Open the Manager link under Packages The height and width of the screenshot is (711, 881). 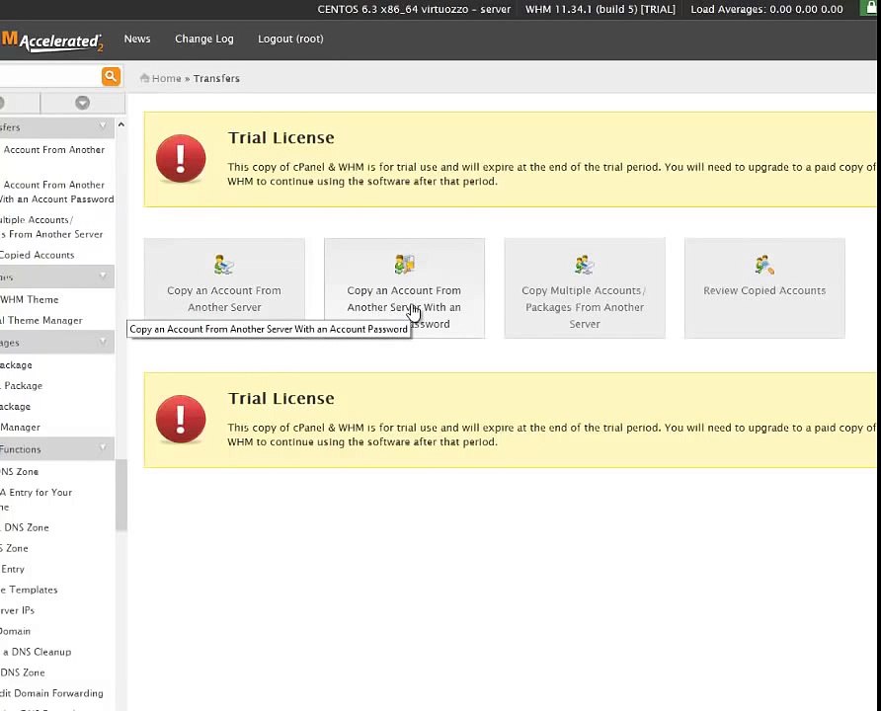[20, 427]
